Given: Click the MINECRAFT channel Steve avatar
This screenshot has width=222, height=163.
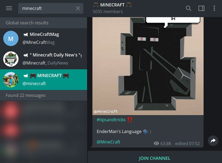Looking at the screenshot, I should click(x=11, y=80).
